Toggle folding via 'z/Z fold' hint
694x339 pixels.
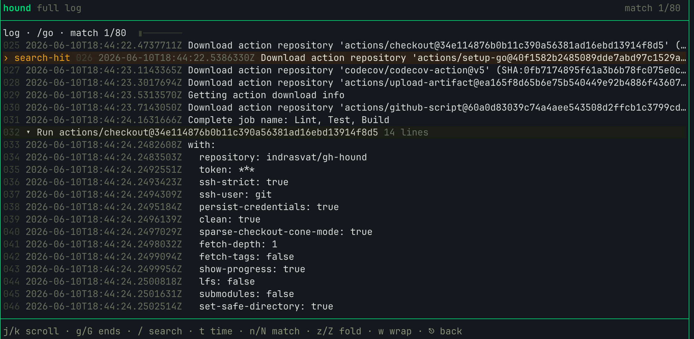[339, 331]
